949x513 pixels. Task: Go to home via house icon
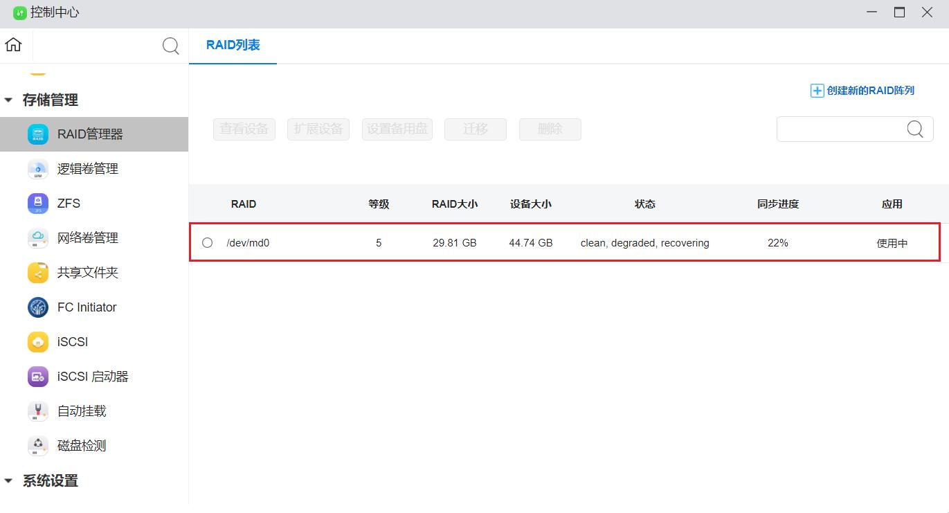[x=13, y=45]
